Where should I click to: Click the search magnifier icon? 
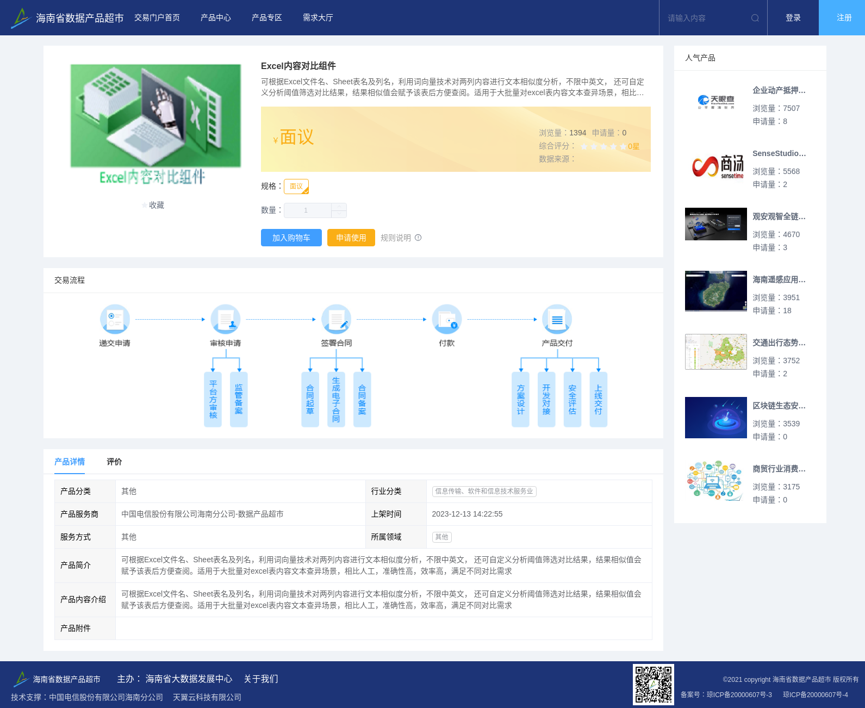(x=755, y=18)
